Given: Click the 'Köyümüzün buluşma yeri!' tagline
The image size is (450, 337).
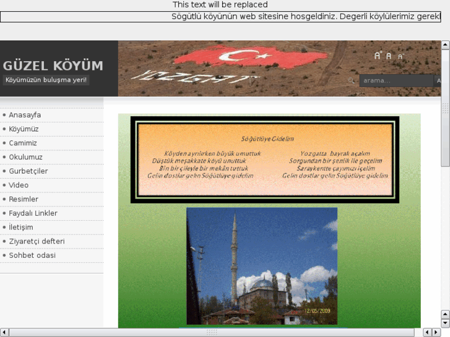Looking at the screenshot, I should click(46, 80).
